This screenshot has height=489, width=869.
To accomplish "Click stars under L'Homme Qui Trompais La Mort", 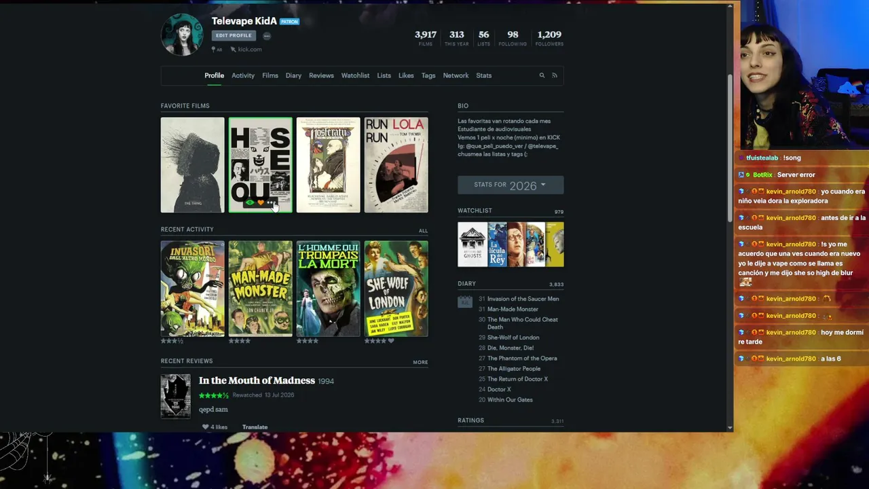I will point(308,341).
